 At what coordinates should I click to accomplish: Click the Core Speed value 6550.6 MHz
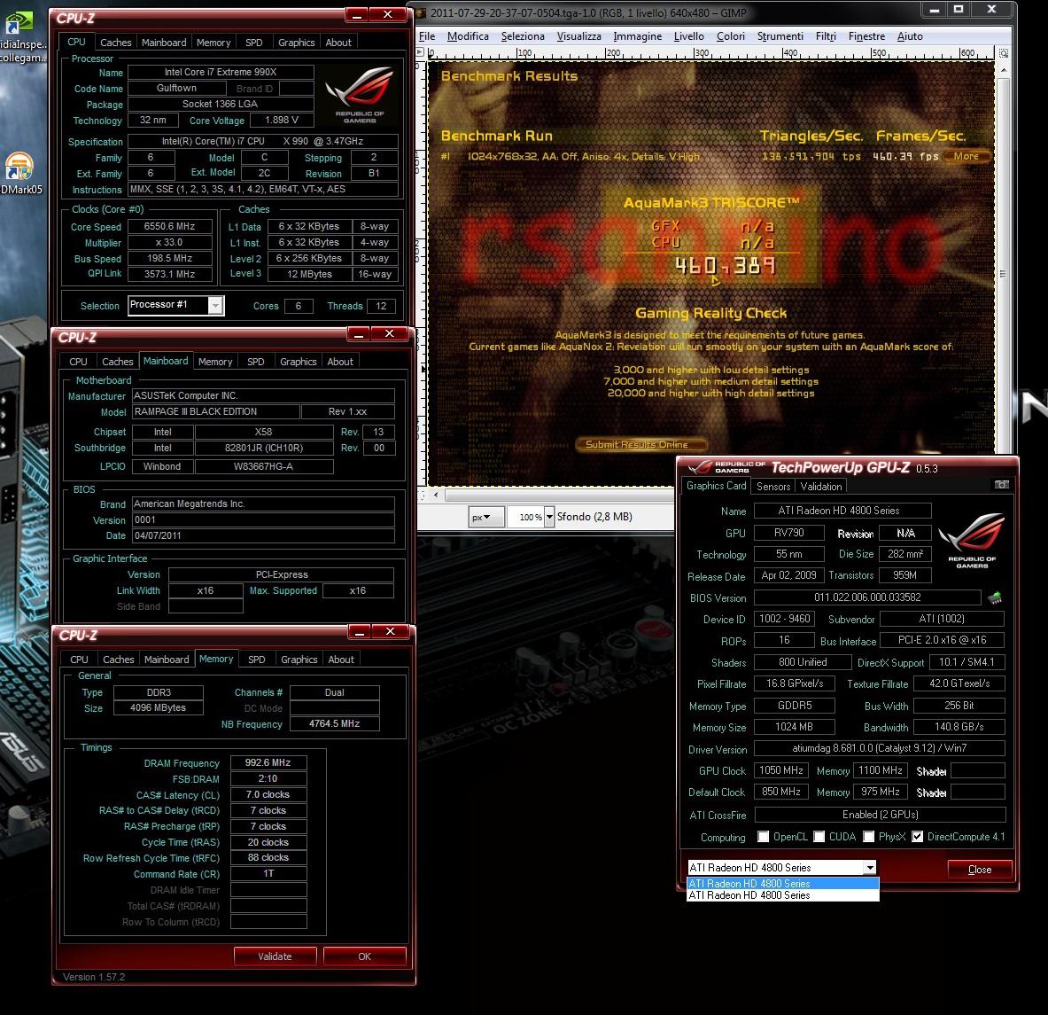tap(169, 227)
